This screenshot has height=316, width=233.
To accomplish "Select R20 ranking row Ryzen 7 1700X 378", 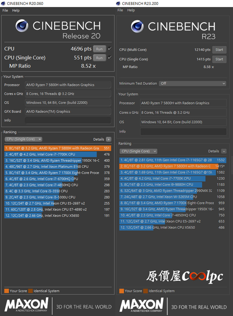I will pos(58,173).
